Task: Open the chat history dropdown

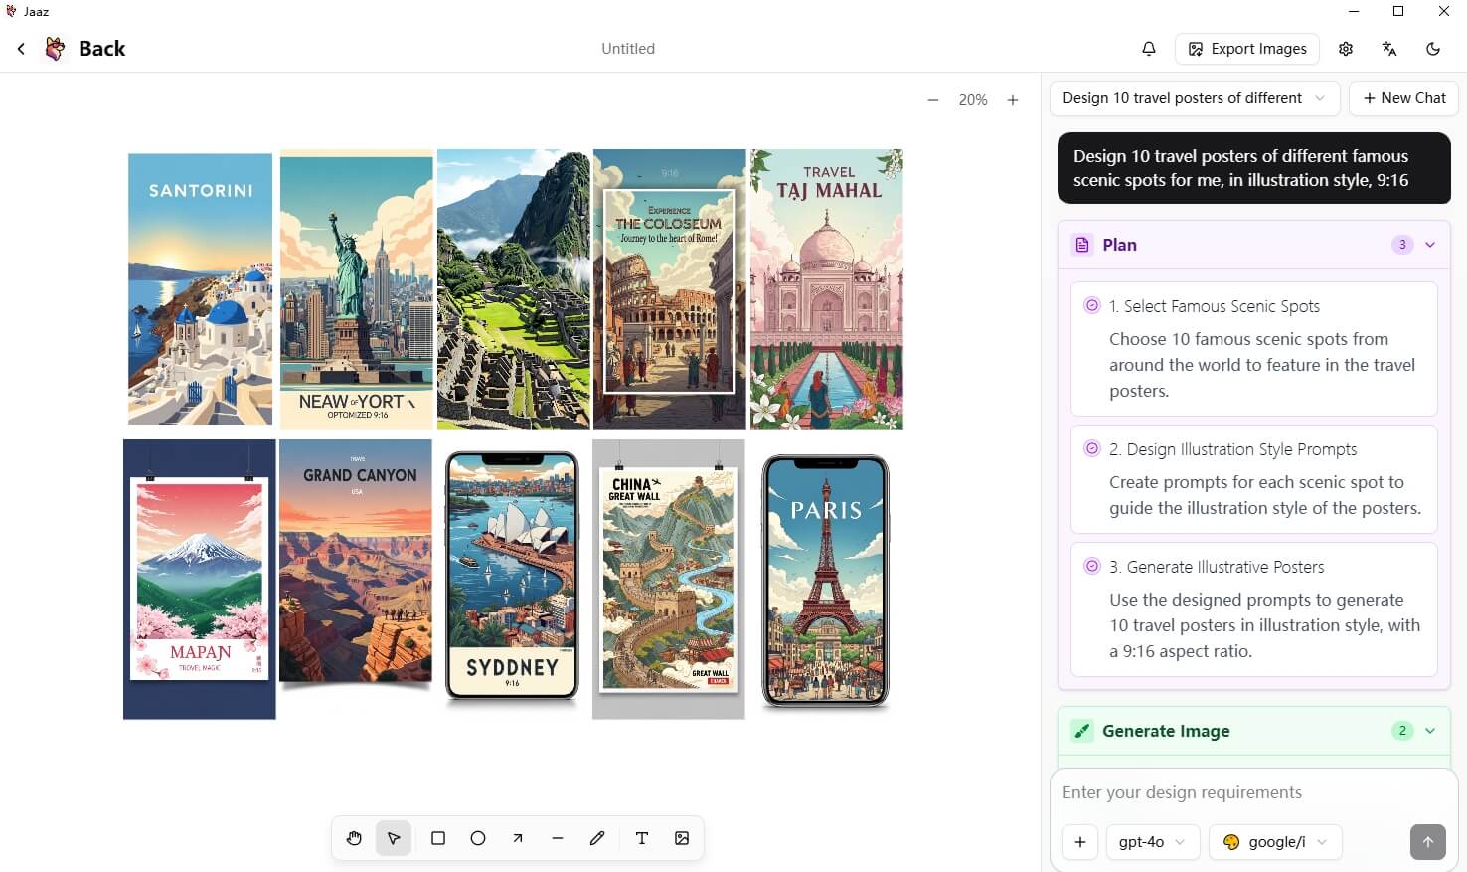Action: click(1195, 98)
